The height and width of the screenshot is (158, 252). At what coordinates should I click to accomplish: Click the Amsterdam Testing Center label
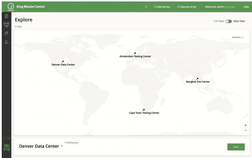click(135, 57)
